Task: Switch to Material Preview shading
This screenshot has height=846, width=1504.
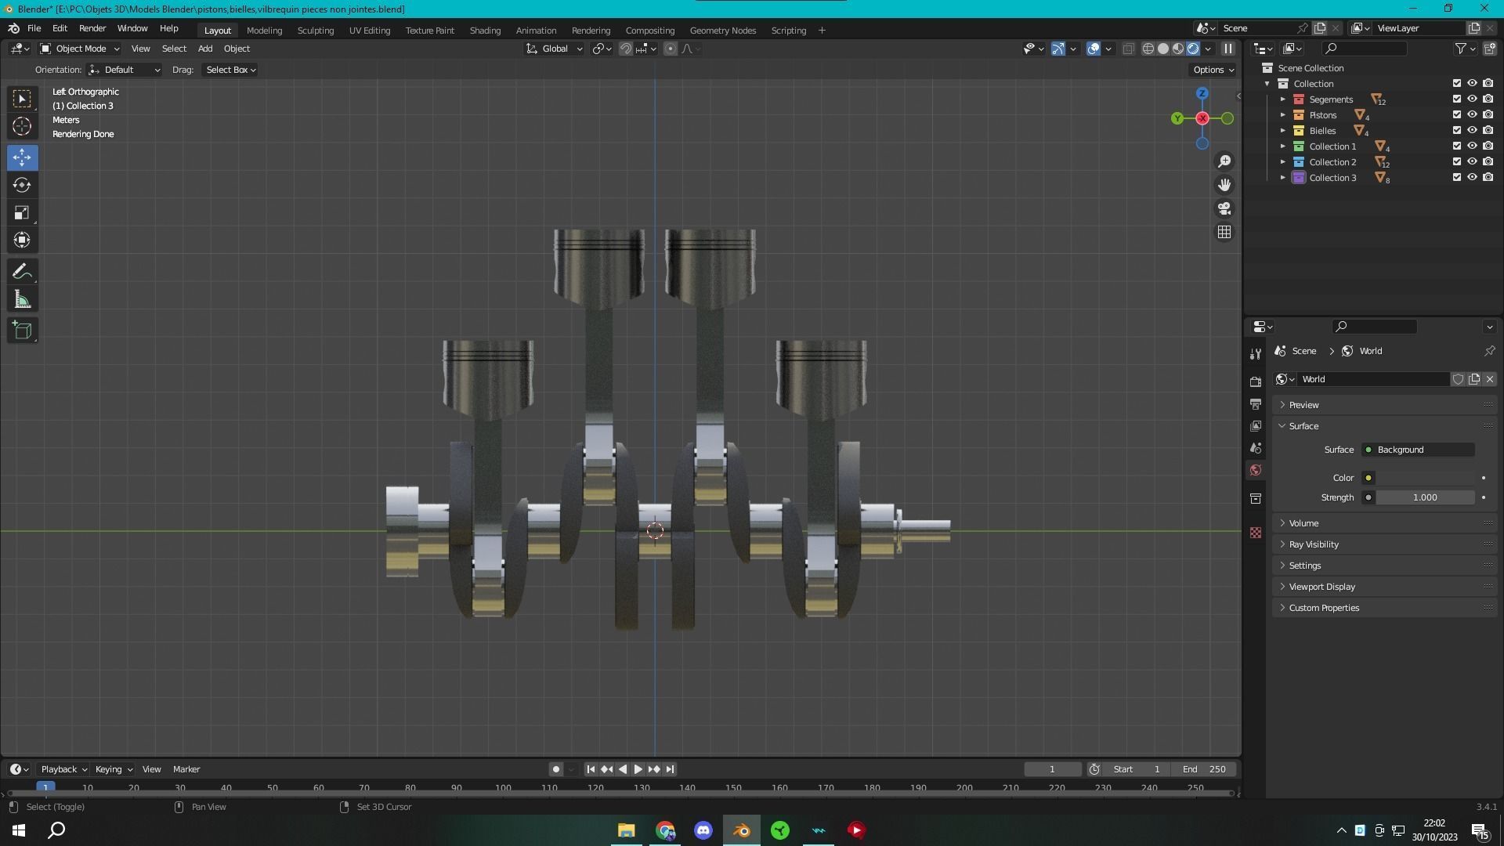Action: click(1178, 49)
